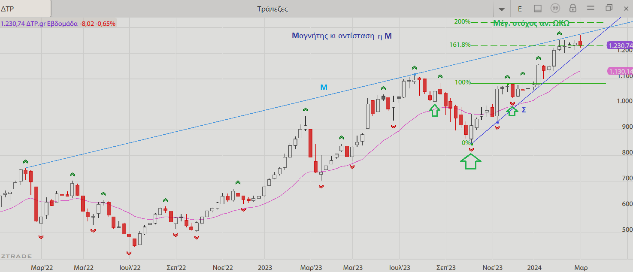Click the 'Μαγνήτης κι αντίσταση η Μ' text
633x272 pixels.
(342, 36)
